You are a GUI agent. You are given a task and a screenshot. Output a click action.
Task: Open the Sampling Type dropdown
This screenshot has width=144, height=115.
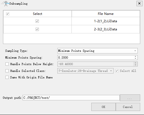point(98,51)
